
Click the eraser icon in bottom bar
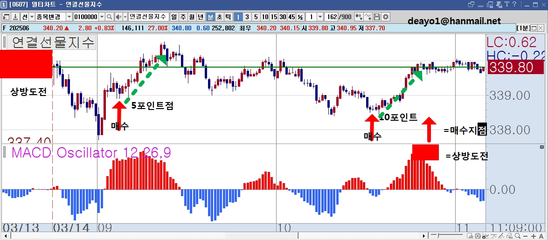[x=510, y=236]
